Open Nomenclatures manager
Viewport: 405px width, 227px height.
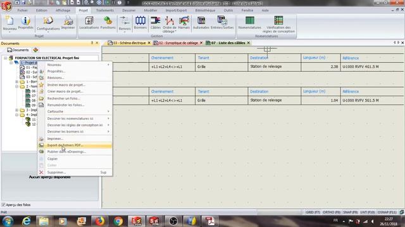(x=250, y=23)
